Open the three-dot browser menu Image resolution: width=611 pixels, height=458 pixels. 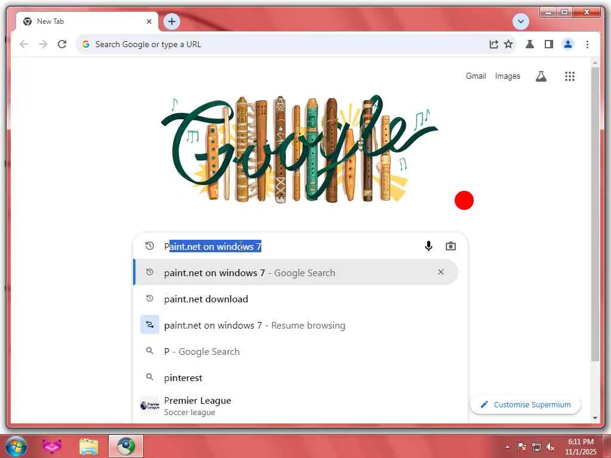pos(587,44)
